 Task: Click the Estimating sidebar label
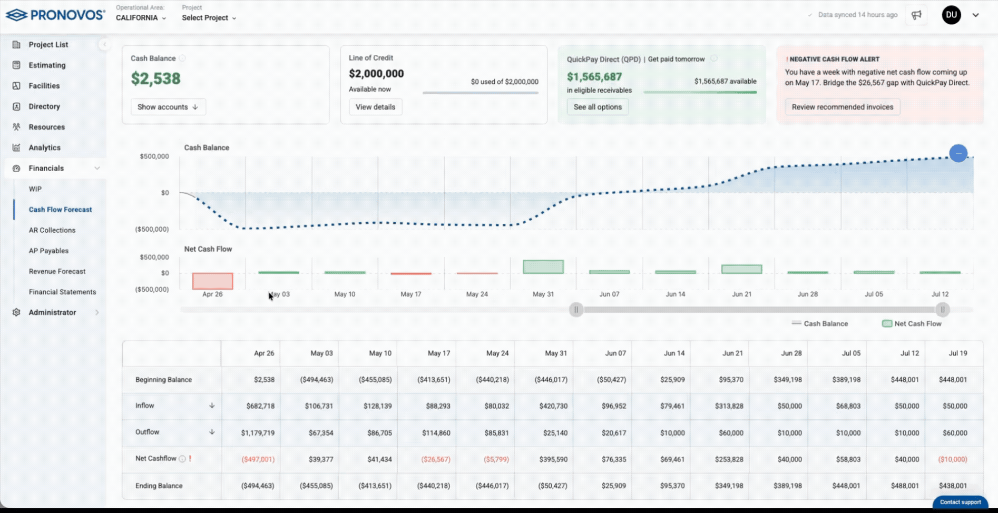(47, 65)
